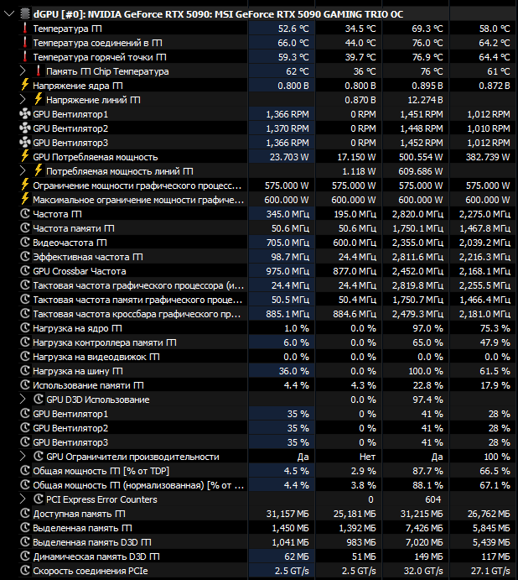Click current value 52.6 °C of Температура ГП
This screenshot has width=518, height=580.
[293, 29]
